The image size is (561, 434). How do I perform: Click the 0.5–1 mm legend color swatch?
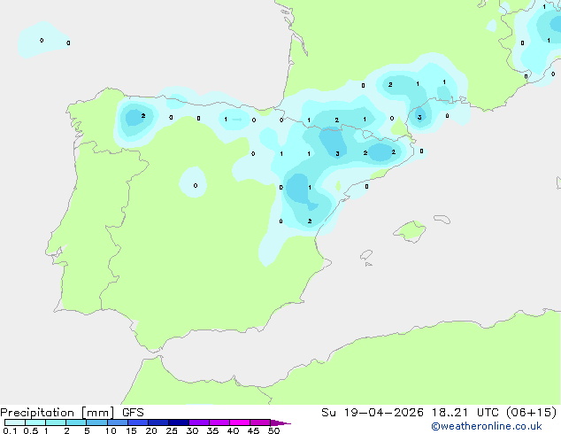coord(35,422)
